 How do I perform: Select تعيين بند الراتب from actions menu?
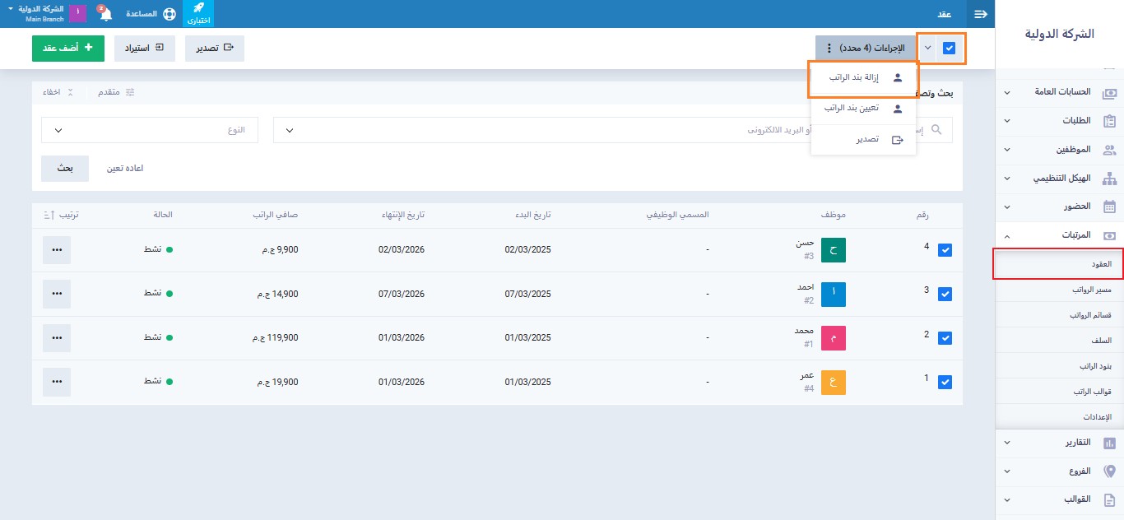click(x=863, y=109)
